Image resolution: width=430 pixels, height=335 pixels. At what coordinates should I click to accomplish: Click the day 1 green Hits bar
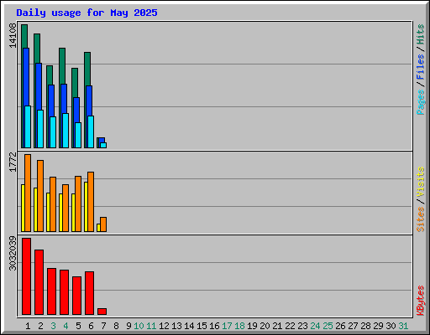pos(24,36)
